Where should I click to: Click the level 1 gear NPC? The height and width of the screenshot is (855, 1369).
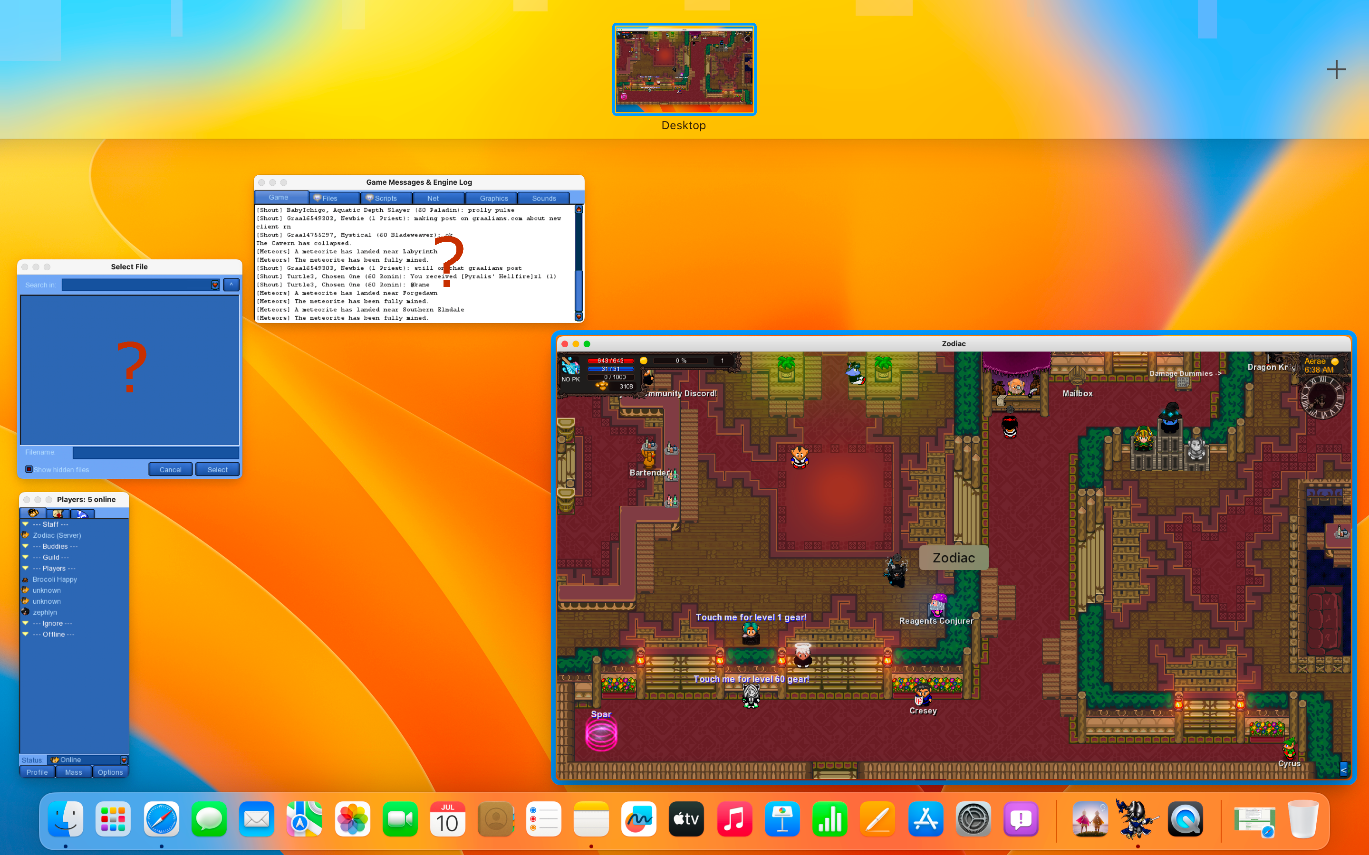pos(751,633)
